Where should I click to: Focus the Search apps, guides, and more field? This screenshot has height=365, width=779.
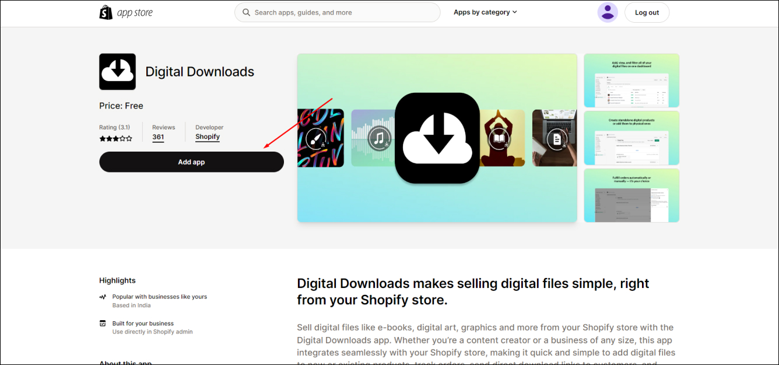(x=337, y=12)
